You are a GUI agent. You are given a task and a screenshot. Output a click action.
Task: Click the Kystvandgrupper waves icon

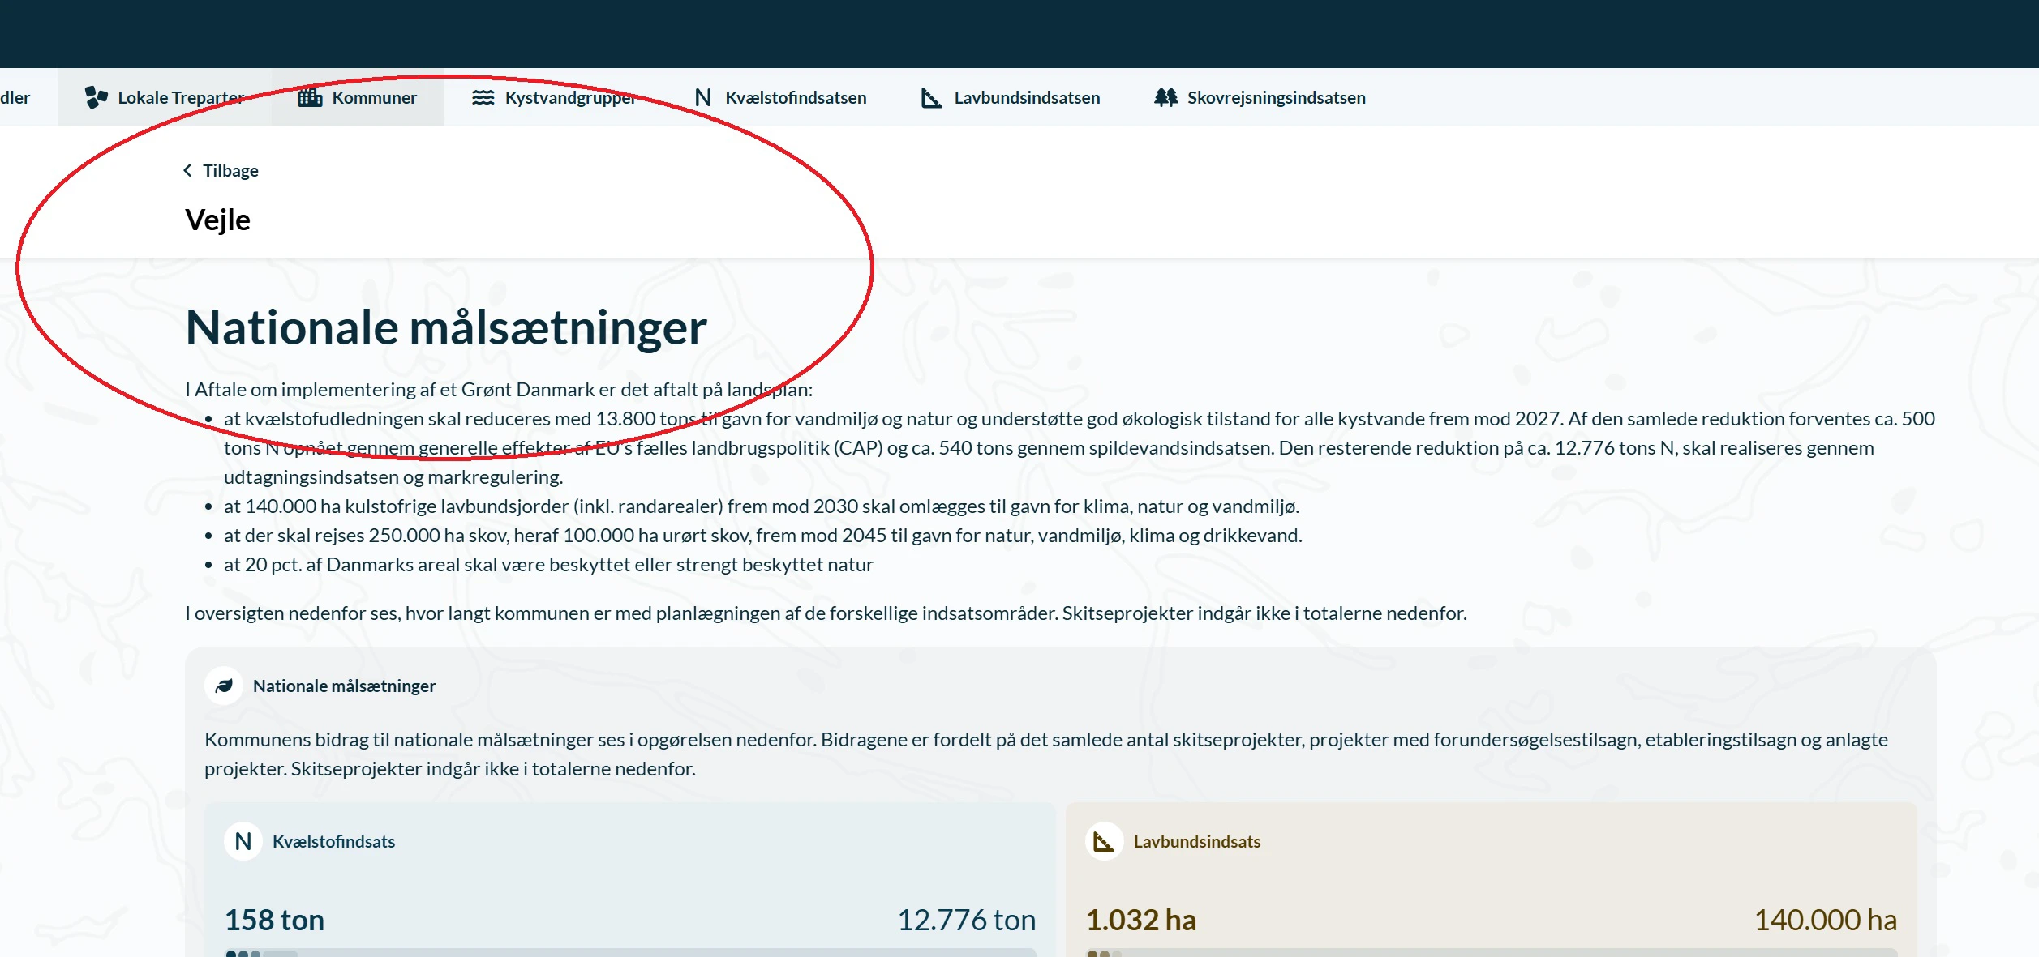click(483, 97)
